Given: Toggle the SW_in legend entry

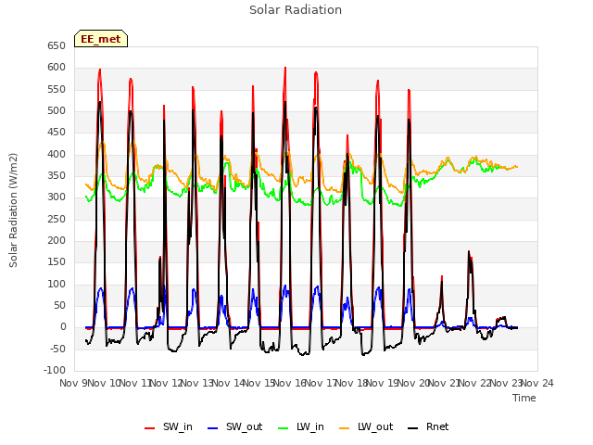Looking at the screenshot, I should 169,427.
